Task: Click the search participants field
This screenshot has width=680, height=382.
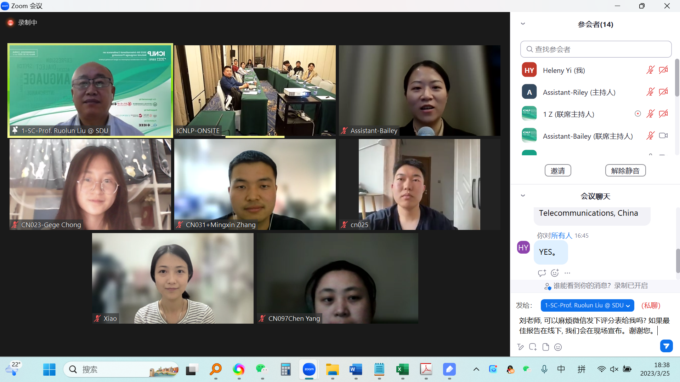Action: (596, 49)
